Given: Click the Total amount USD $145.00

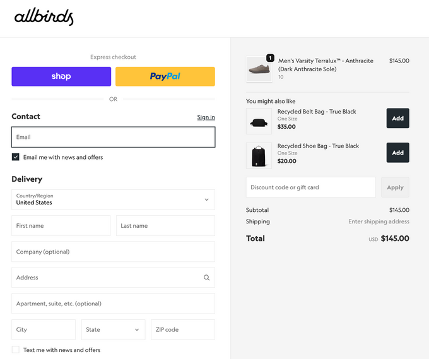Looking at the screenshot, I should 389,238.
